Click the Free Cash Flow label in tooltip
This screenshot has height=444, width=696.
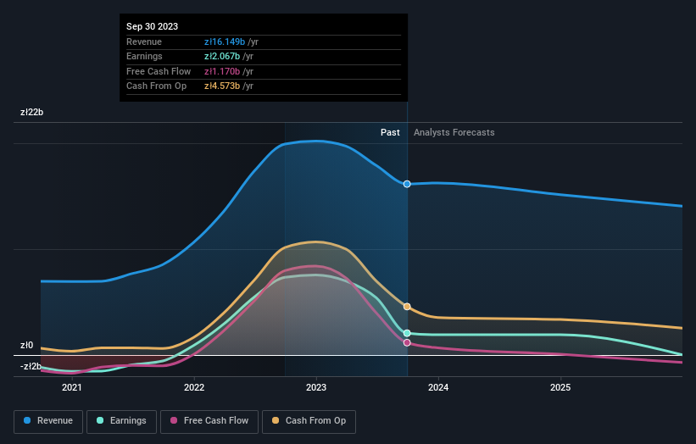pos(159,71)
